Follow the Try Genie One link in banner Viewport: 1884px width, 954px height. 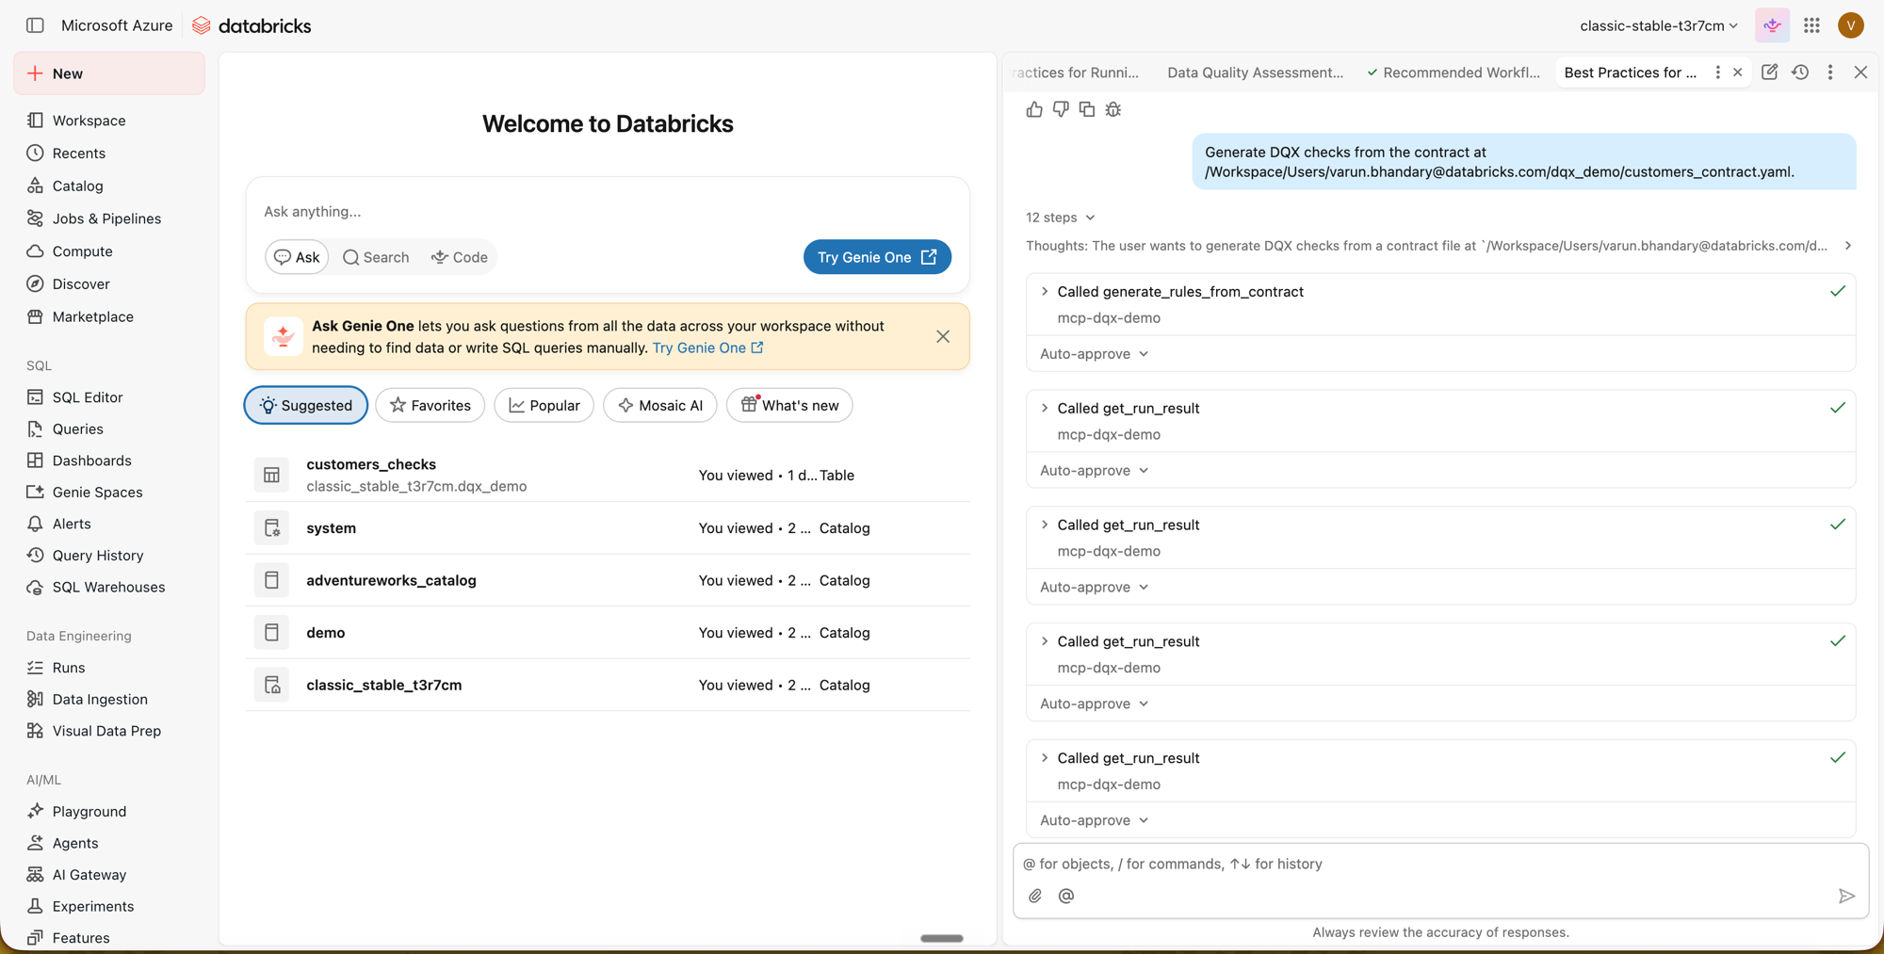pos(707,348)
